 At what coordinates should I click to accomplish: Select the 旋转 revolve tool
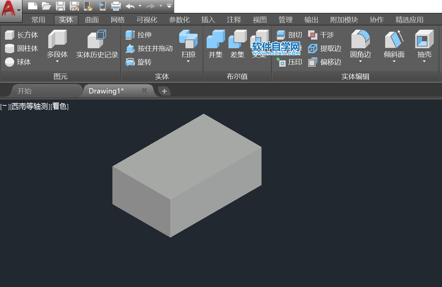tap(139, 62)
